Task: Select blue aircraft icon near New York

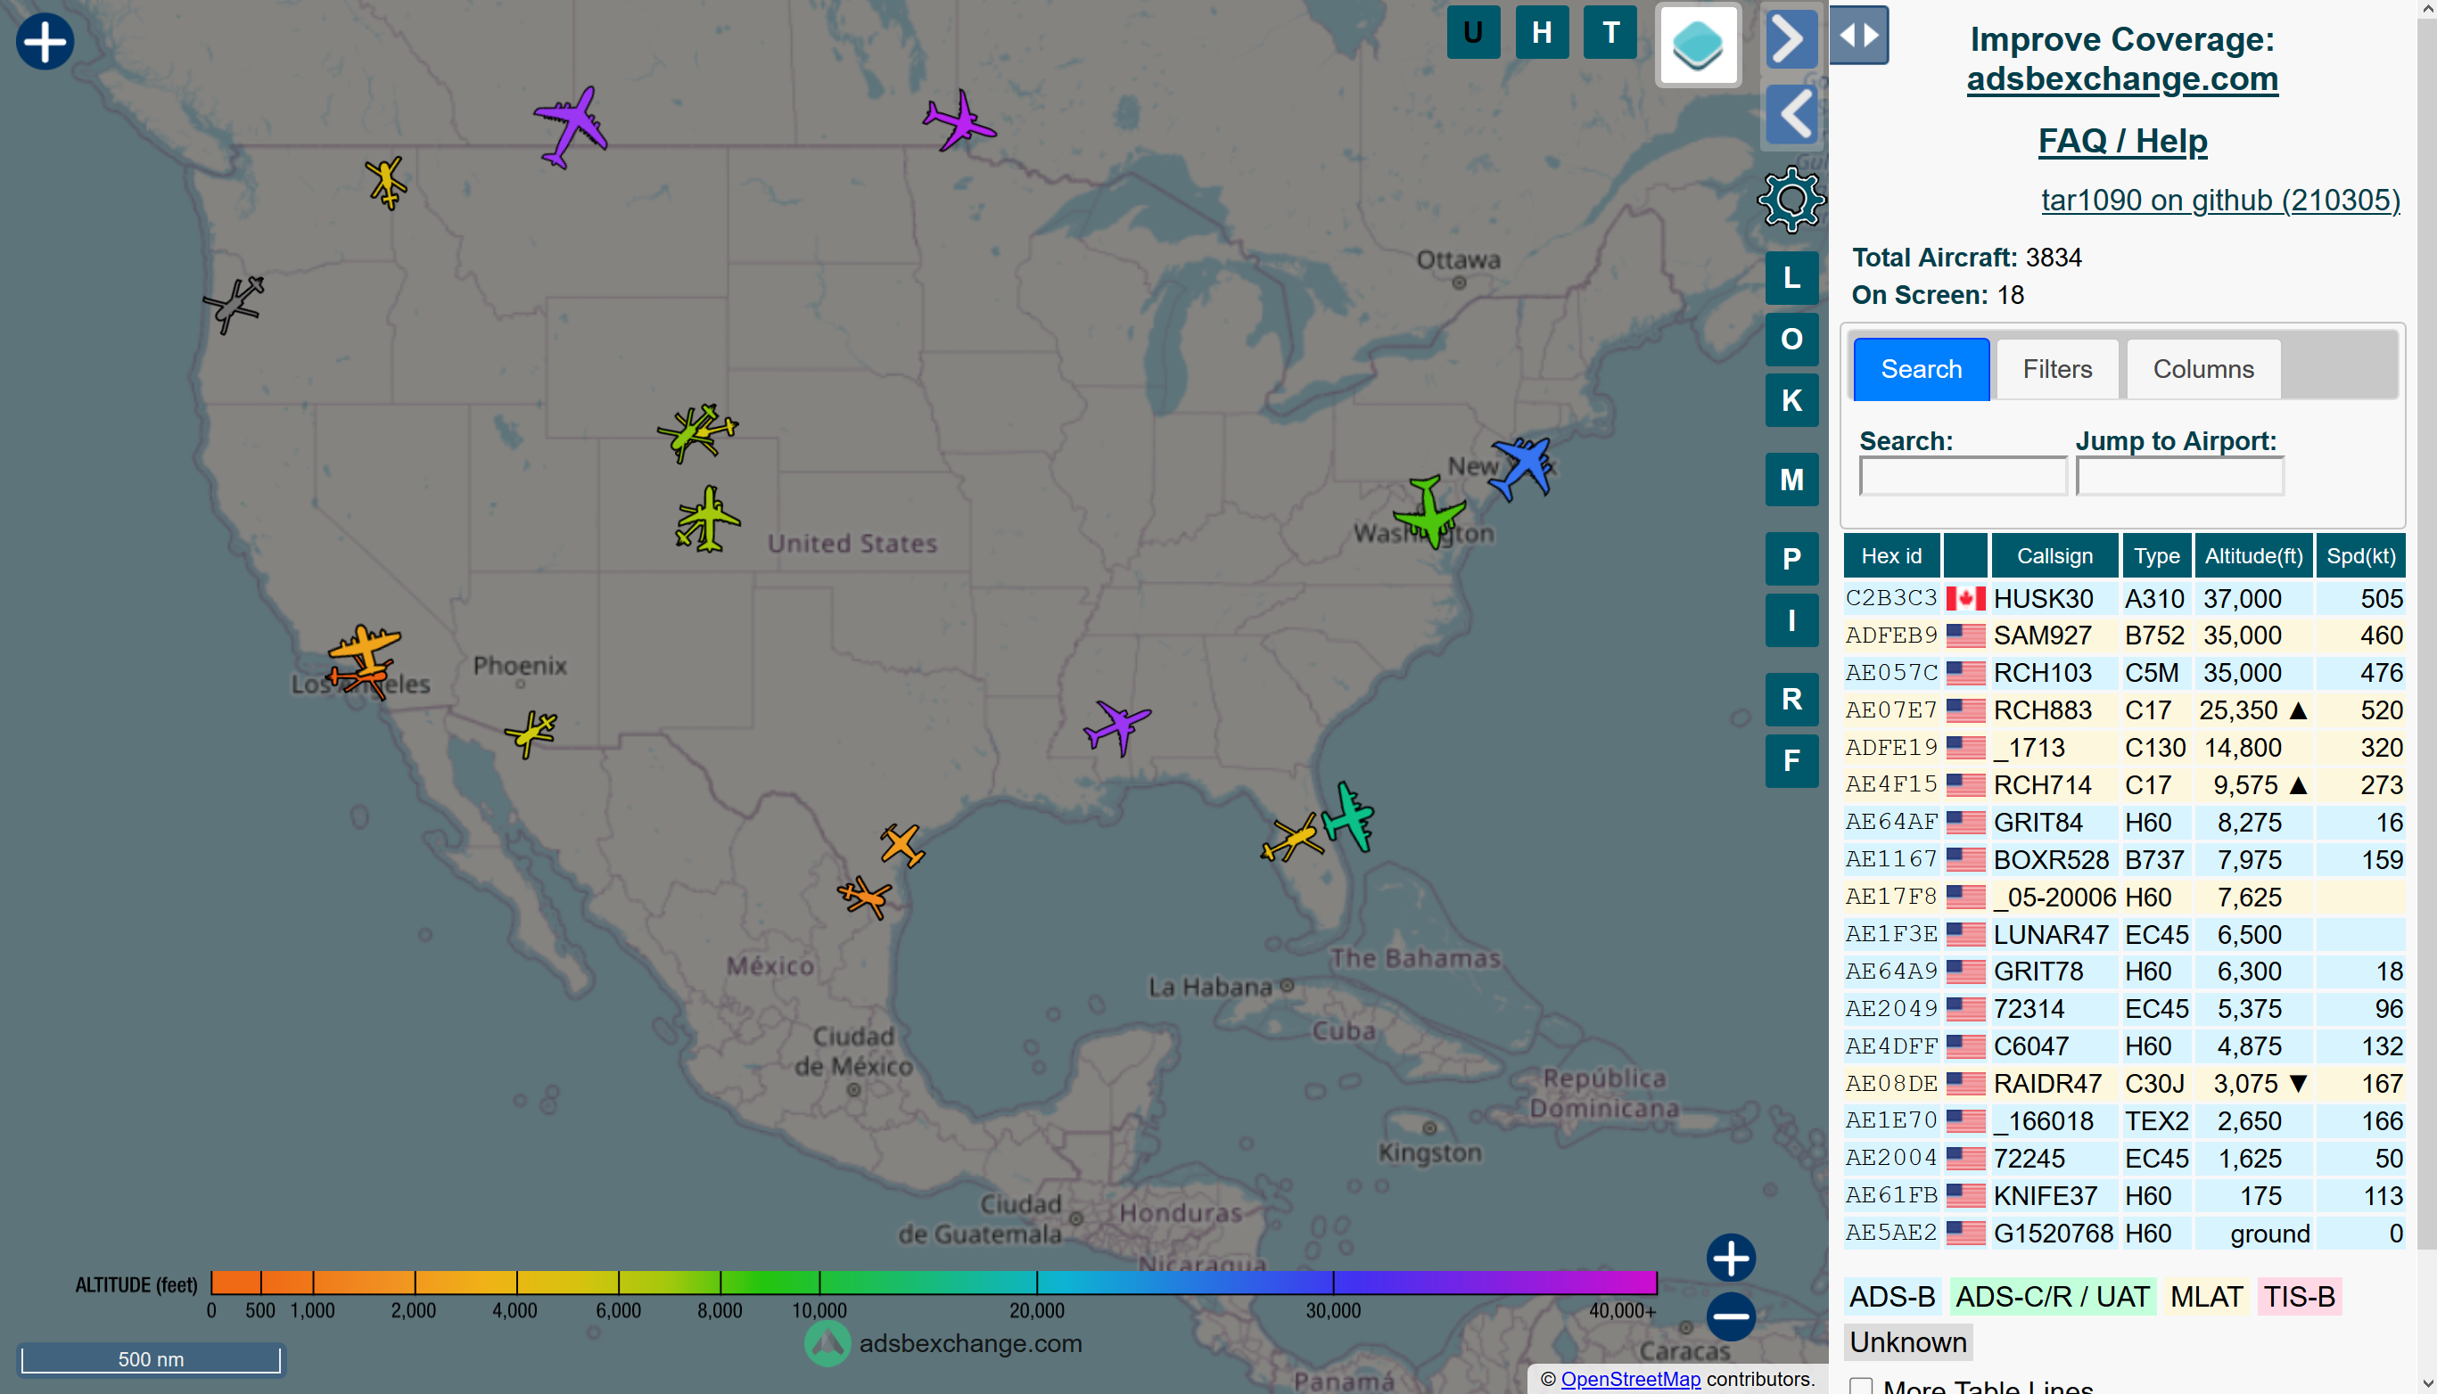Action: pyautogui.click(x=1521, y=467)
